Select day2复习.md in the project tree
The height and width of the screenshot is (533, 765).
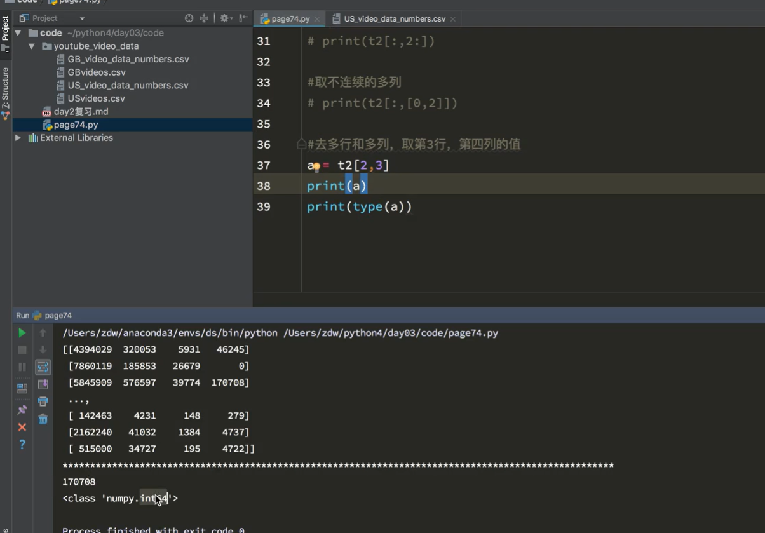[81, 112]
